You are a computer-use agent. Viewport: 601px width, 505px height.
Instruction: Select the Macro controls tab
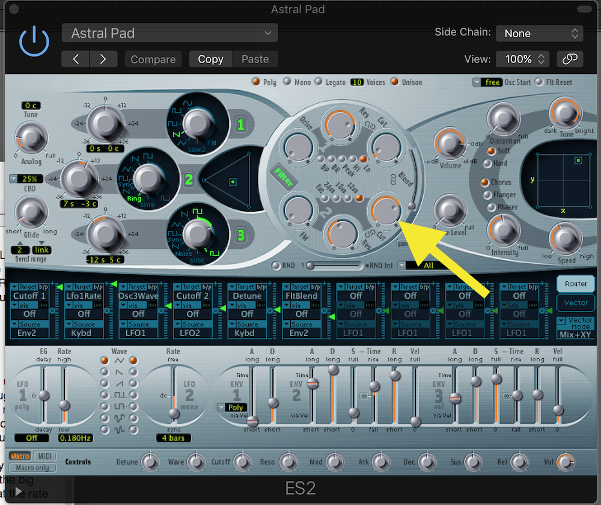click(x=20, y=456)
